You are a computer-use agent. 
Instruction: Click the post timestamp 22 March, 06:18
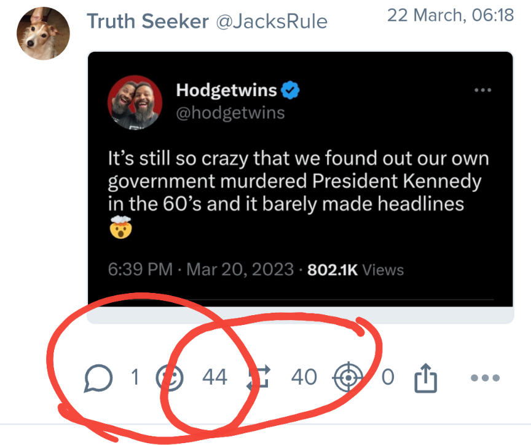(450, 15)
